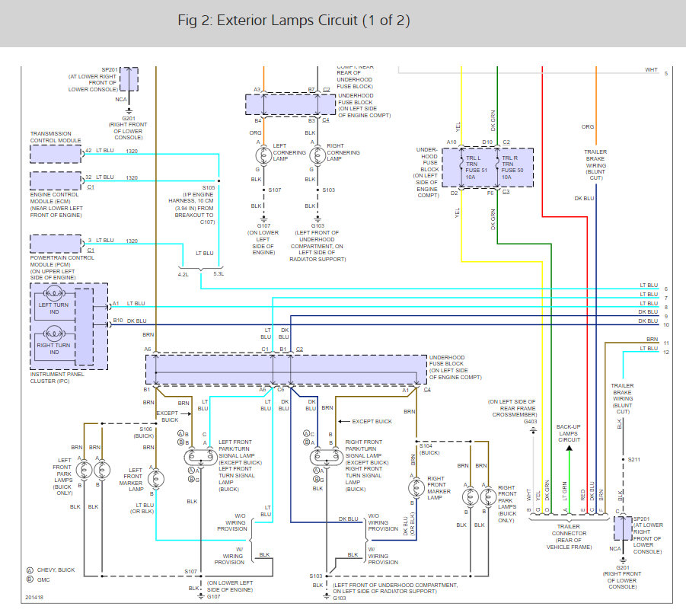Image resolution: width=686 pixels, height=616 pixels.
Task: Select the left turn indicator lamp symbol
Action: pyautogui.click(x=54, y=292)
